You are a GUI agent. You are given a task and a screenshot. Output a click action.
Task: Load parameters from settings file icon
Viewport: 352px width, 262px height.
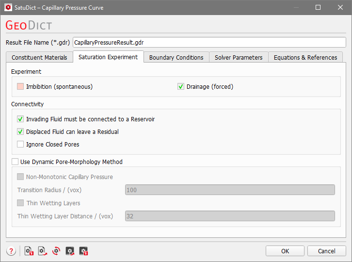point(43,251)
